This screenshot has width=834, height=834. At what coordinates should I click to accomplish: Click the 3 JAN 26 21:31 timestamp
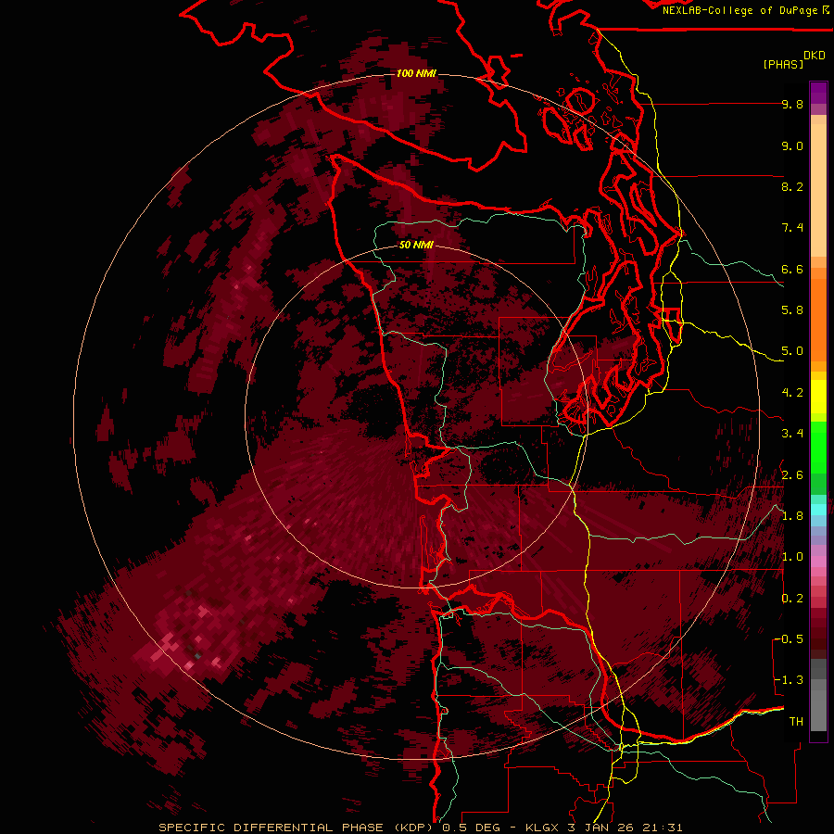(625, 828)
